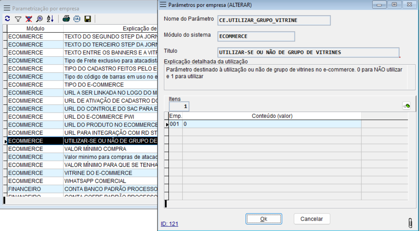The image size is (420, 231).
Task: Cancel the parameter edit
Action: [312, 219]
